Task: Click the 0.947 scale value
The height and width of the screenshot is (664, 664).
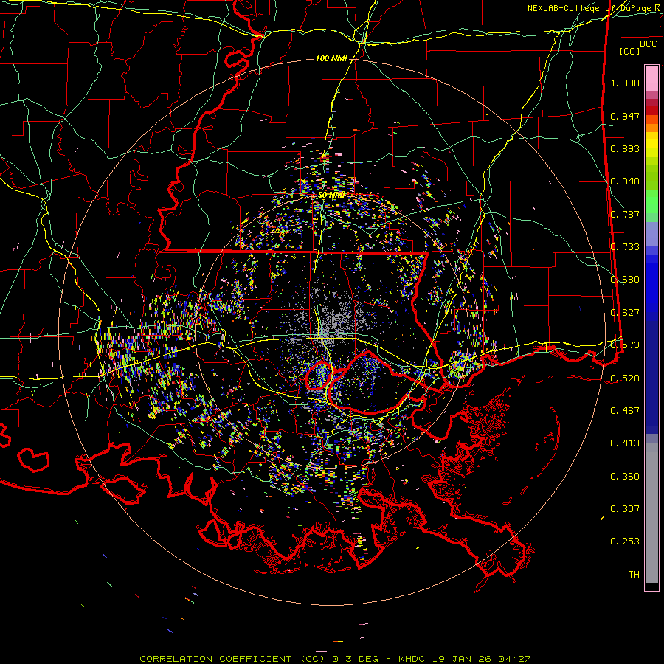Action: coord(625,116)
